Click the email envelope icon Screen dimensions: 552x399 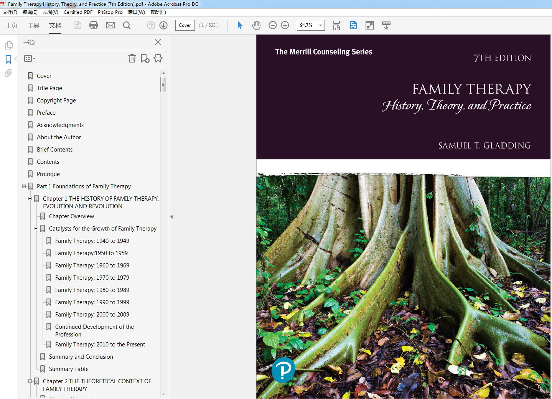click(x=110, y=25)
